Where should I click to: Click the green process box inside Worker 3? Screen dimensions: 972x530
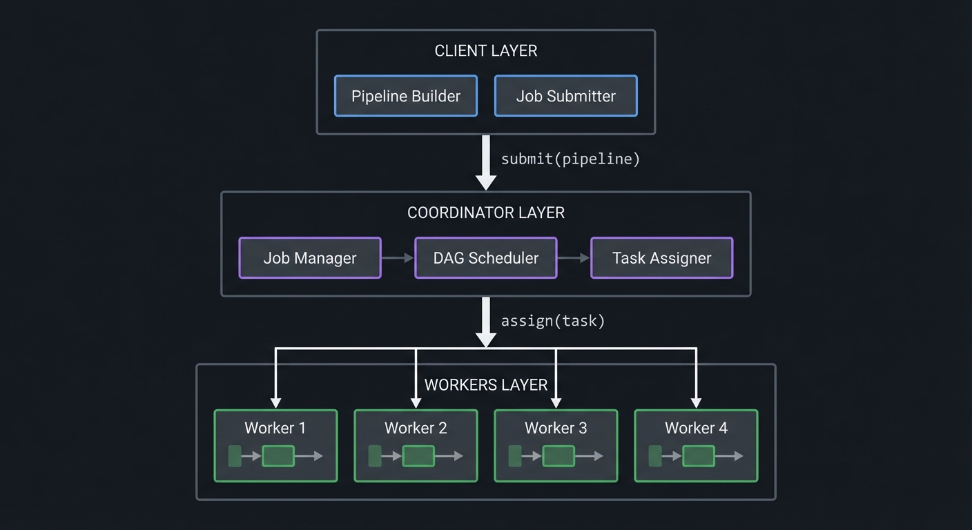click(x=559, y=455)
